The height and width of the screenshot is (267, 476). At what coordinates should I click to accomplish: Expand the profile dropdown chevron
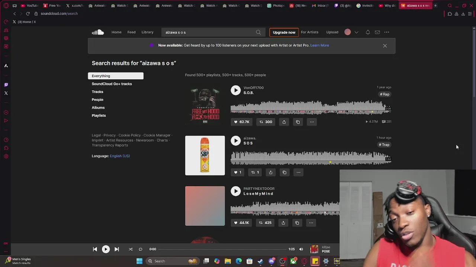pos(356,32)
